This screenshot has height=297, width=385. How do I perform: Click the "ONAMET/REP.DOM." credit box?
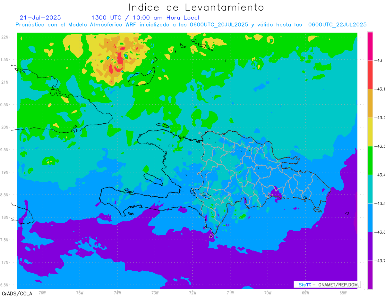[327, 285]
